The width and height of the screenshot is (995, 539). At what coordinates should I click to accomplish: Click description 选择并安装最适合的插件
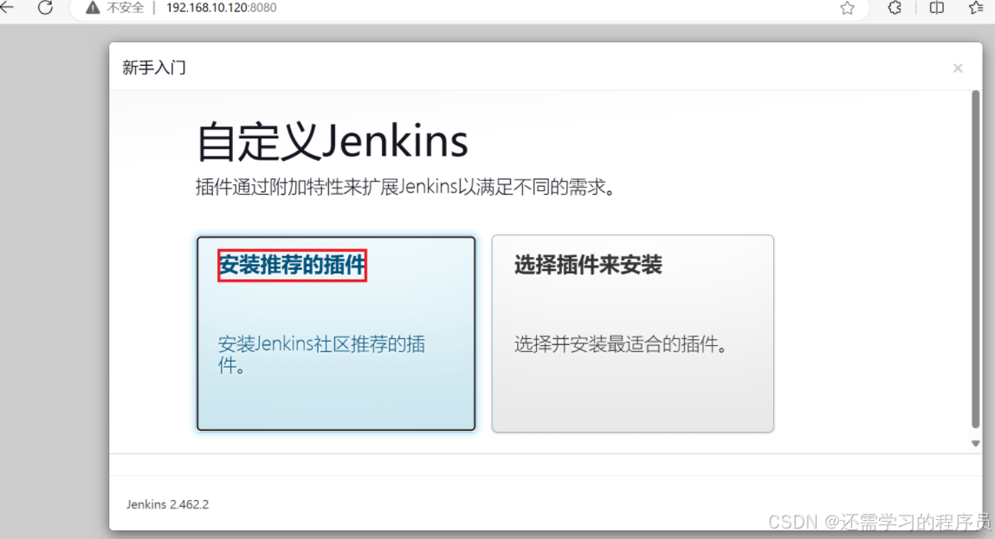621,344
